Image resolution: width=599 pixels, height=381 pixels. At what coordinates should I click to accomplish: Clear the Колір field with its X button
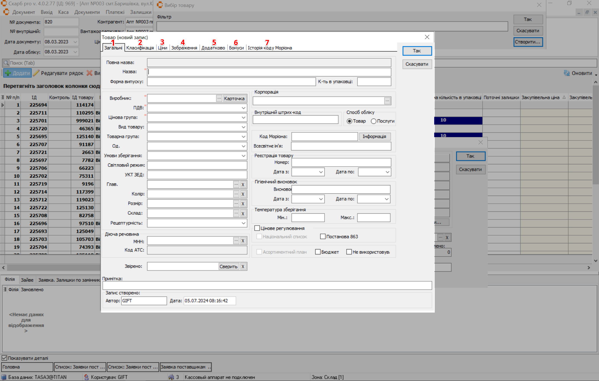[243, 194]
